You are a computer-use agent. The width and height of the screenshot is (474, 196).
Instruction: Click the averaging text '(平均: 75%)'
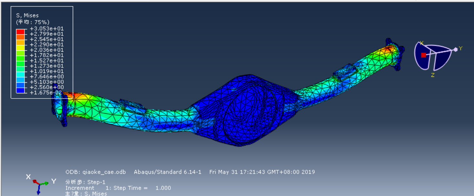click(x=33, y=22)
